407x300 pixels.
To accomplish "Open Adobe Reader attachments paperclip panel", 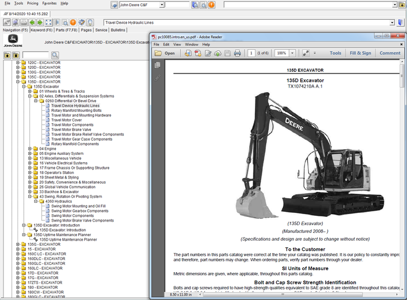I will [x=157, y=77].
